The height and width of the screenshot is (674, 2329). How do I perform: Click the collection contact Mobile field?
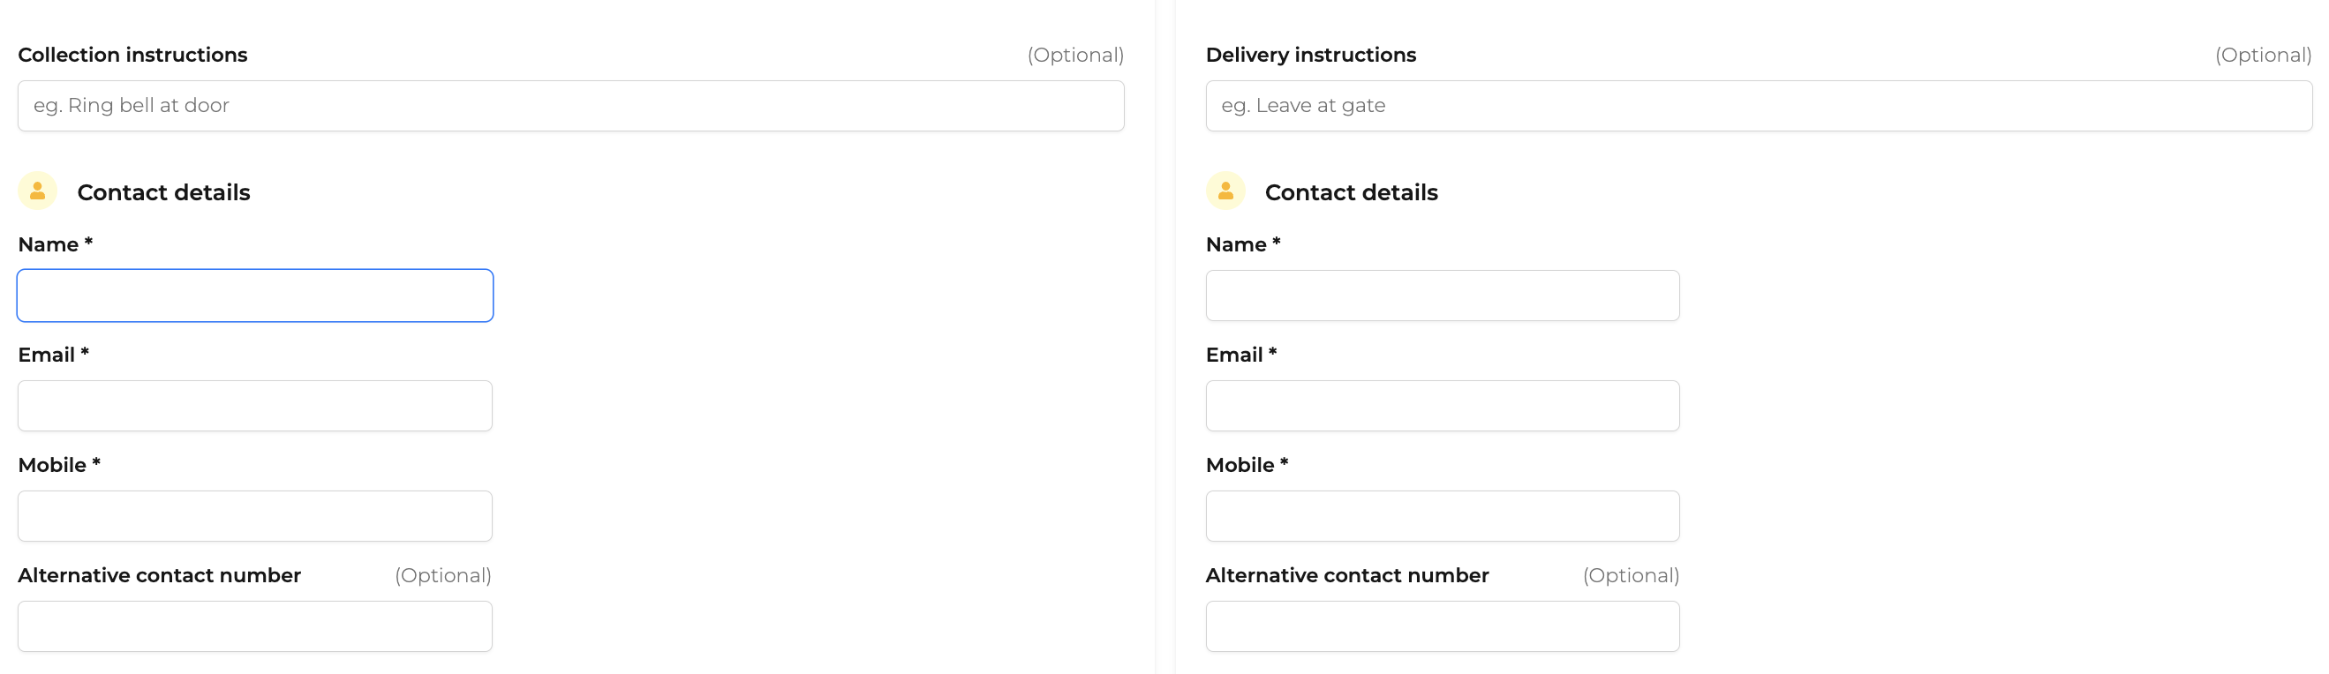tap(255, 516)
